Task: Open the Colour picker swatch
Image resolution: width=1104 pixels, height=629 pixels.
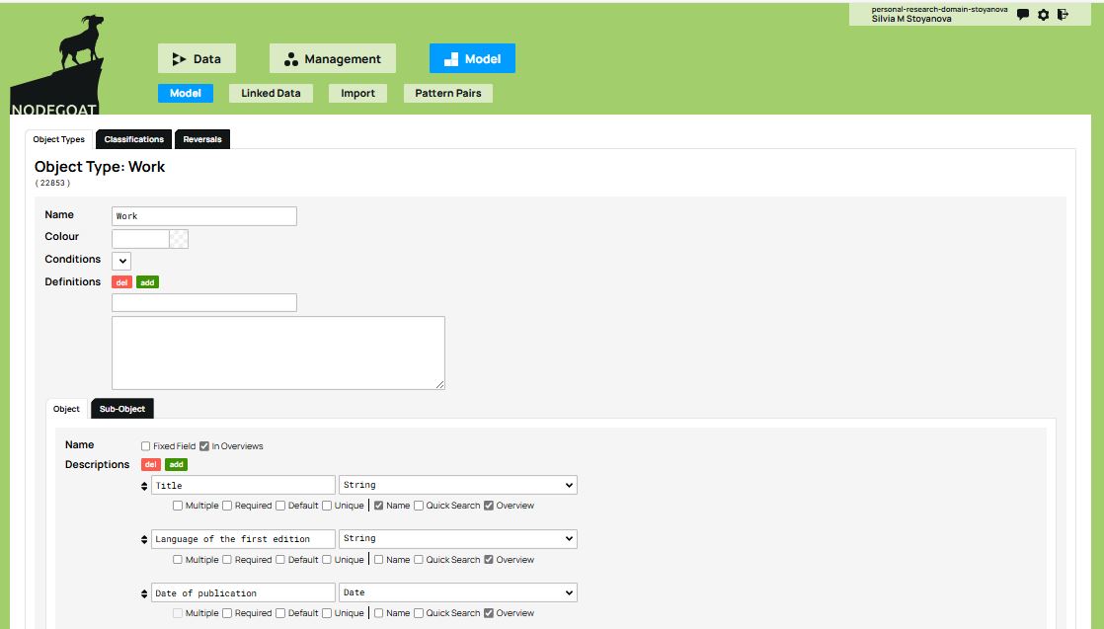Action: point(178,238)
